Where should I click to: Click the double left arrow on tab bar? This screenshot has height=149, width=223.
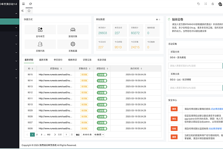point(22,11)
